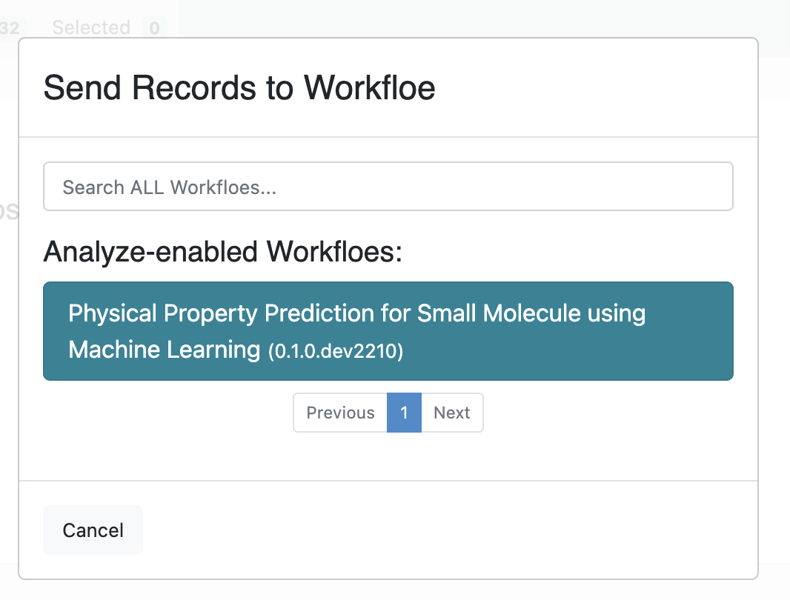
Task: Go to the Previous page
Action: 341,413
